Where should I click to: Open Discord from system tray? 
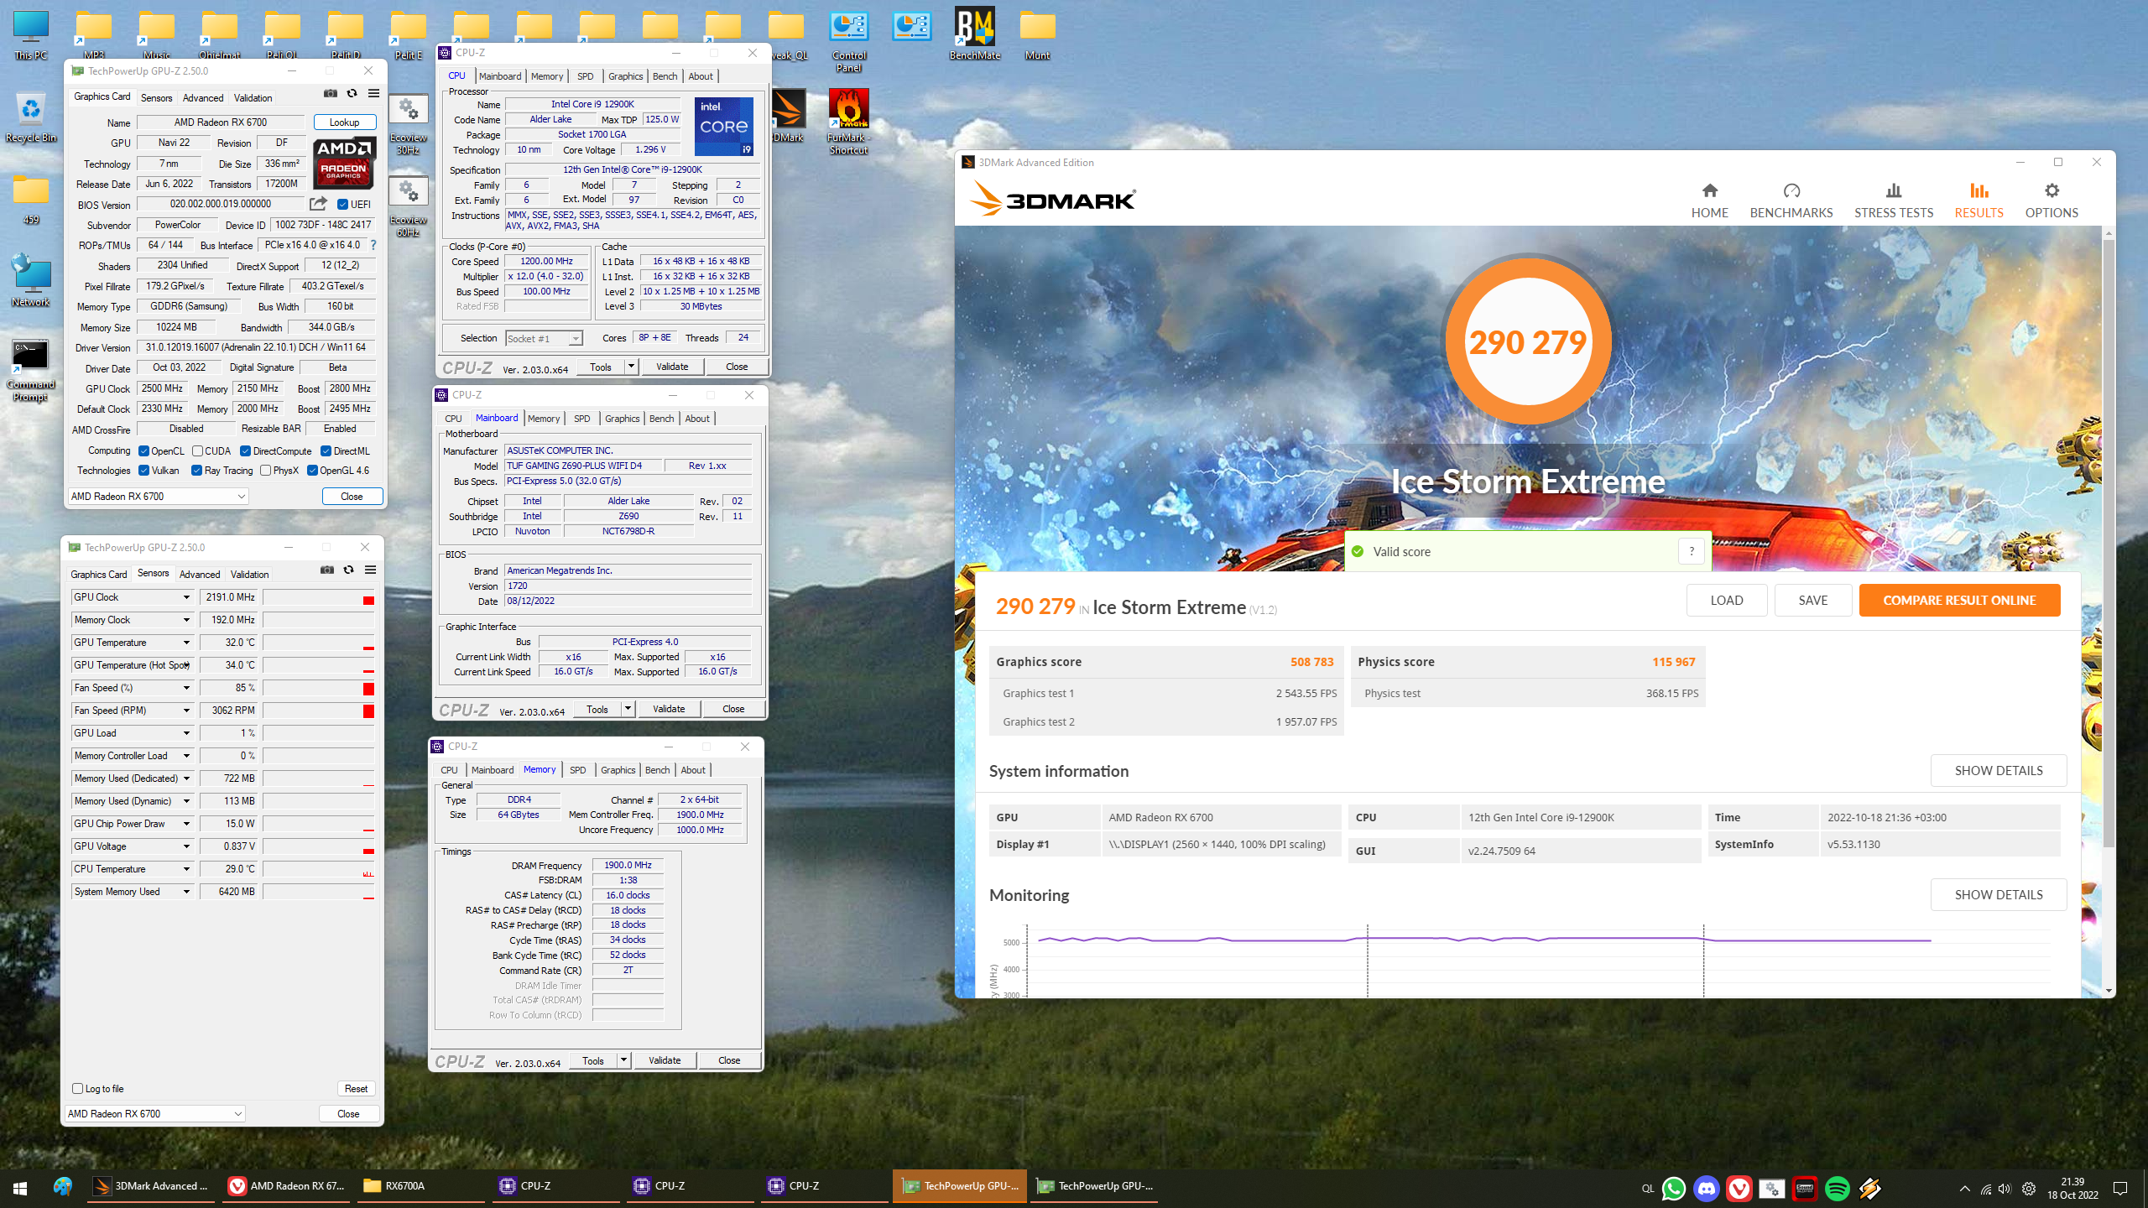point(1707,1189)
